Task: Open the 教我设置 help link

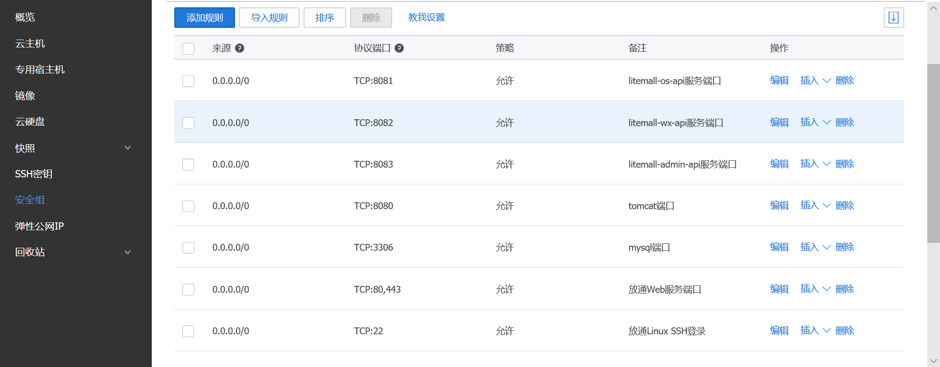Action: click(426, 18)
